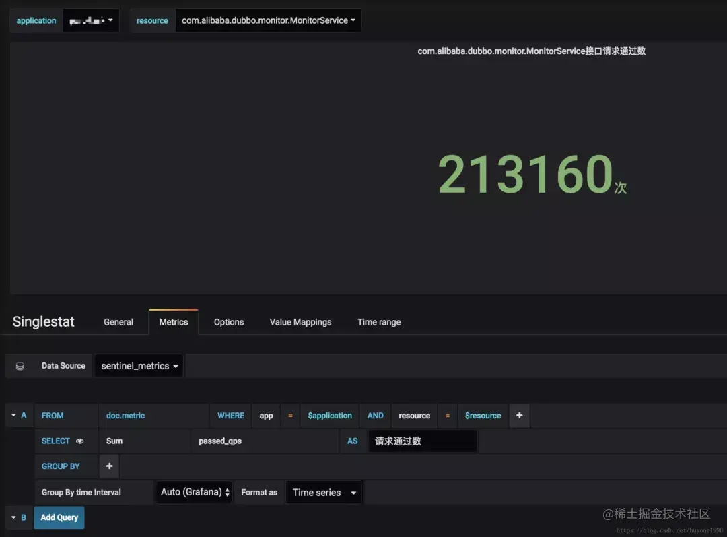Add a GROUP BY clause plus icon
The image size is (727, 537).
tap(110, 466)
